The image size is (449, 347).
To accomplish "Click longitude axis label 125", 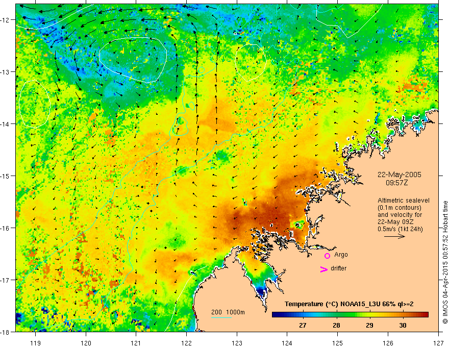I will pyautogui.click(x=338, y=343).
